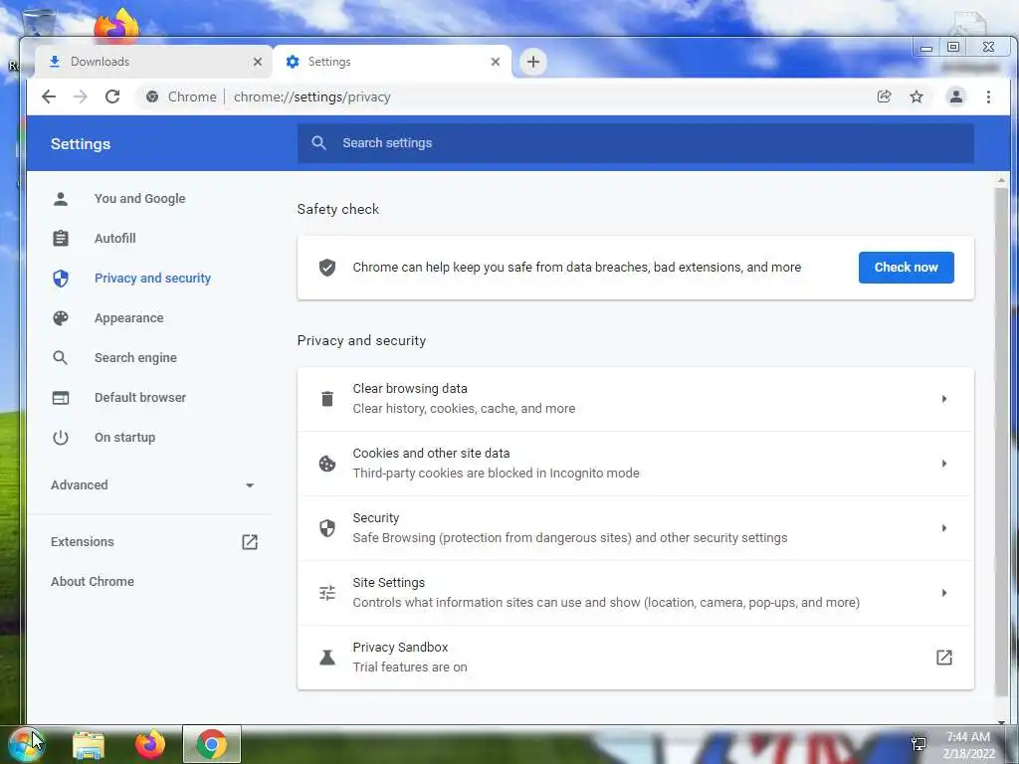
Task: Open Security settings row
Action: pos(635,528)
